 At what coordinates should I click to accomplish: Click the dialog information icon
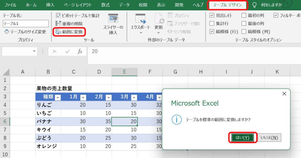coord(176,120)
